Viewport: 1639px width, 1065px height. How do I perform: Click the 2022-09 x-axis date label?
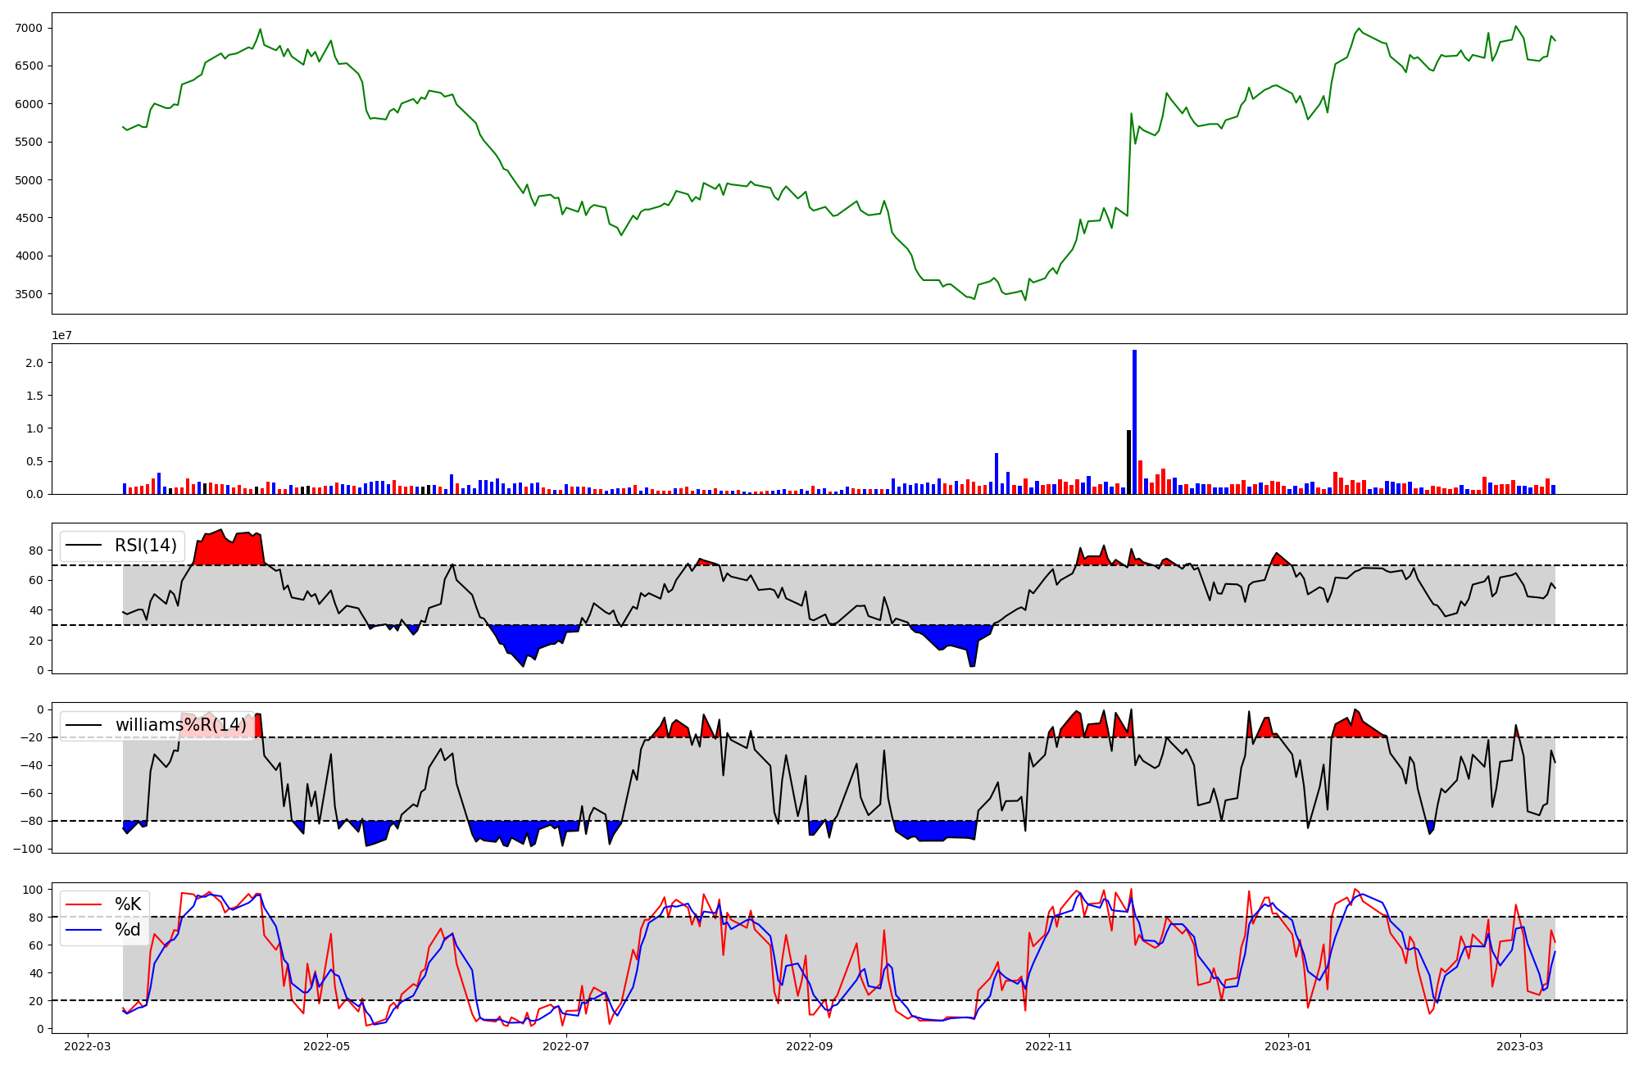click(x=810, y=1046)
